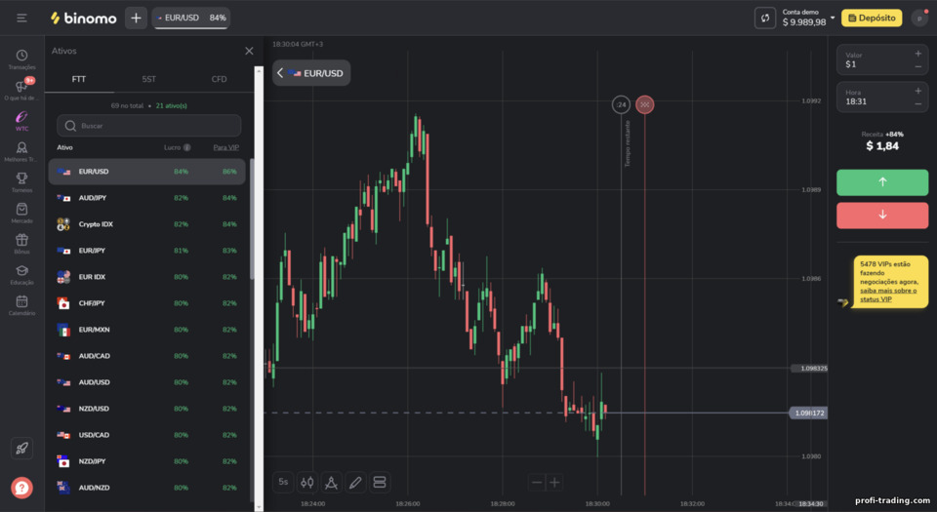
Task: Increase Valor amount with plus
Action: (x=917, y=54)
